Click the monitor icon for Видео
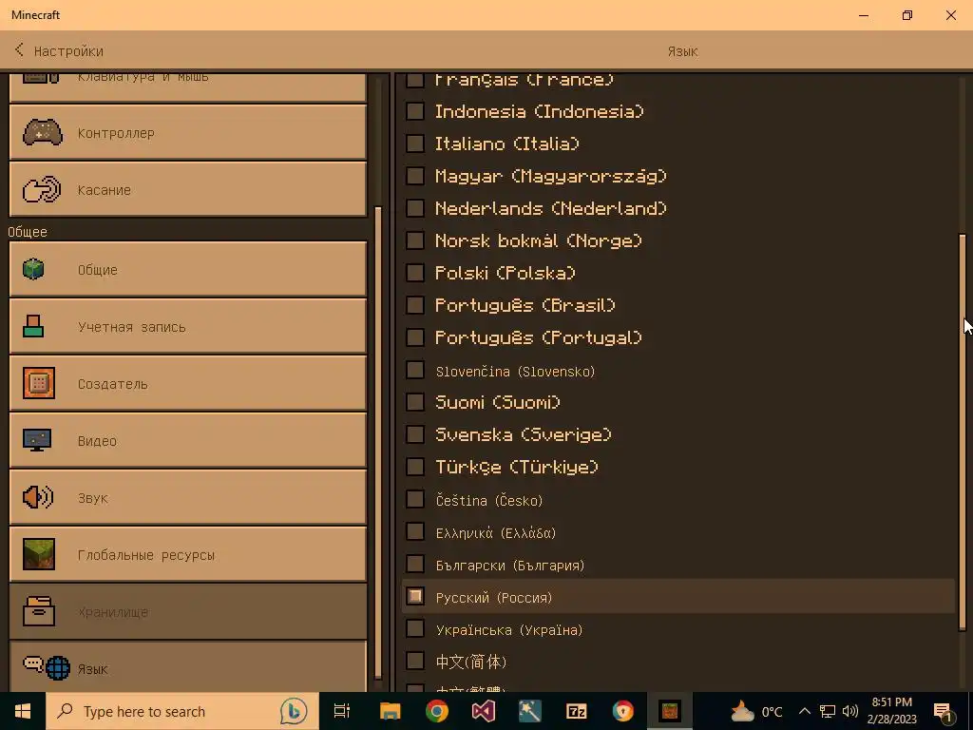This screenshot has width=973, height=730. coord(37,440)
